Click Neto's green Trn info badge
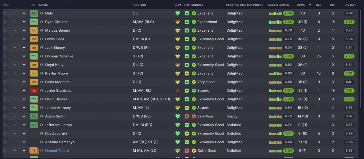The height and width of the screenshot is (159, 364). (34, 13)
